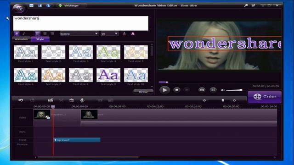
Task: Open the font size dropdown
Action: point(110,33)
